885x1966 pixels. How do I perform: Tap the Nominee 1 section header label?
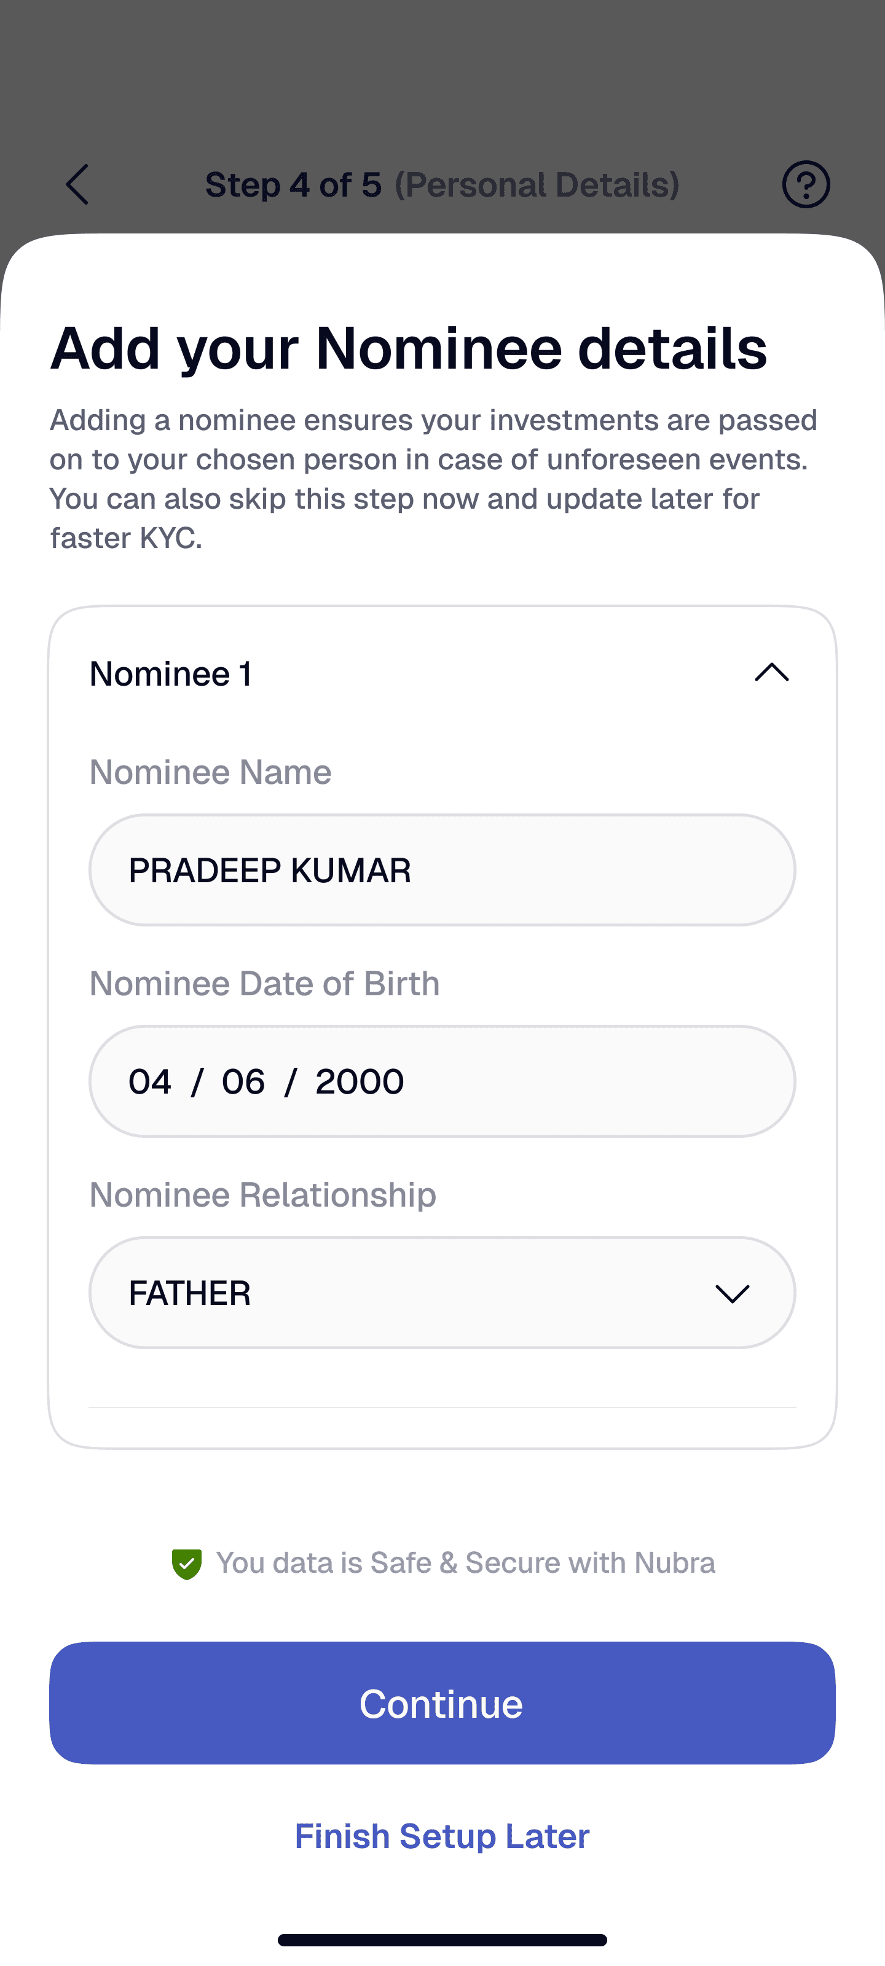(x=170, y=674)
